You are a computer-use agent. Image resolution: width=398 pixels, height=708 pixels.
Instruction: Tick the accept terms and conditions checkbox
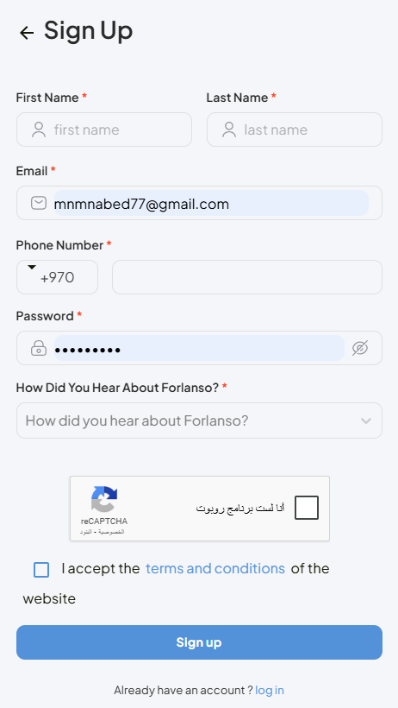pos(41,570)
